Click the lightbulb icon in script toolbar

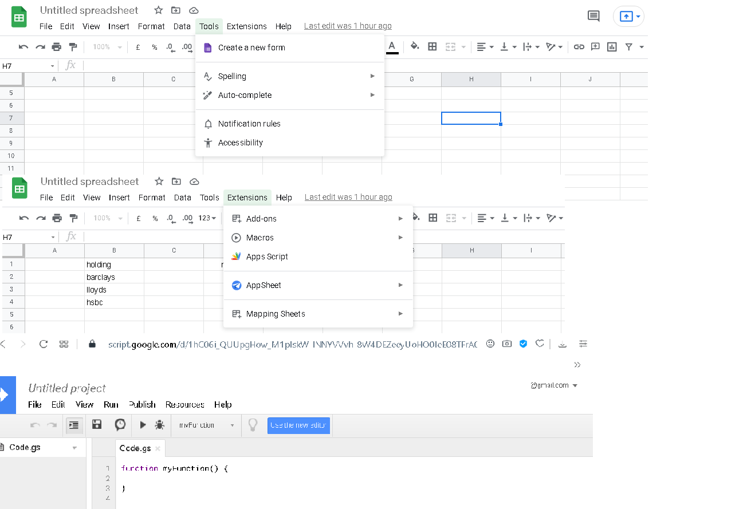point(252,425)
